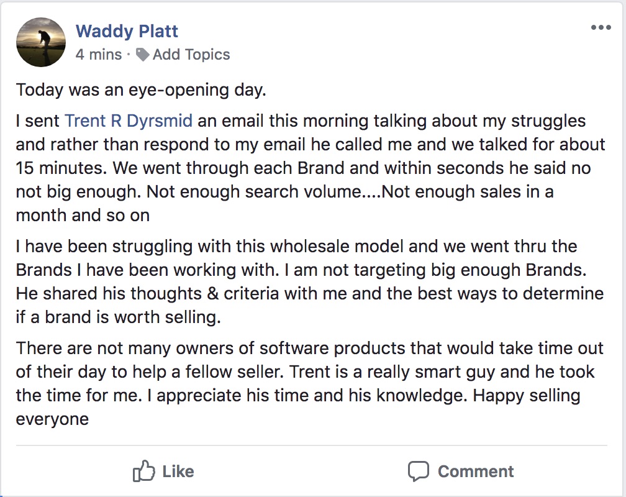Click the closing phrase 'Happy selling'

pyautogui.click(x=527, y=396)
